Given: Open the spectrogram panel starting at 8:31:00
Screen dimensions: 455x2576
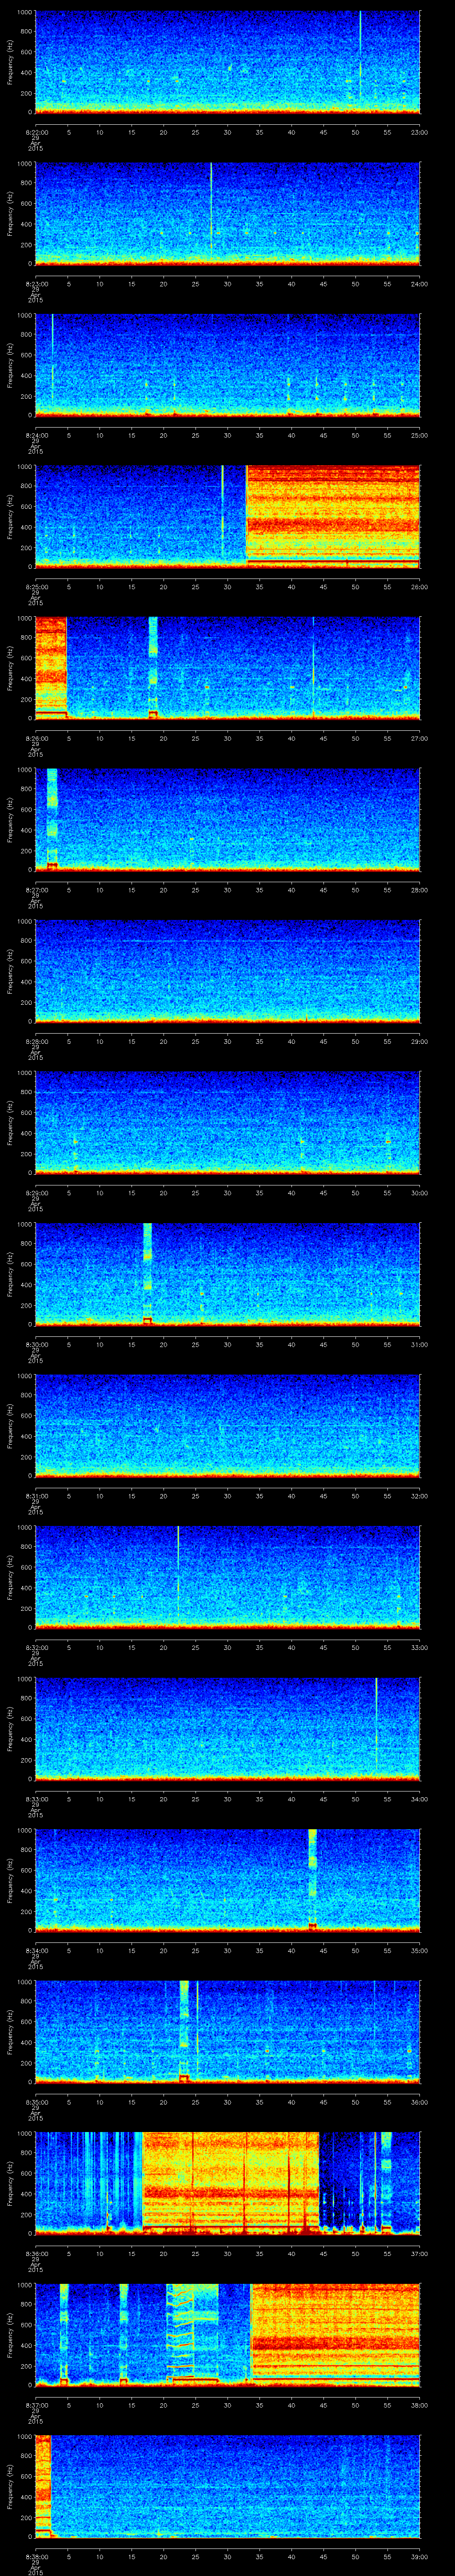Looking at the screenshot, I should click(x=227, y=1425).
